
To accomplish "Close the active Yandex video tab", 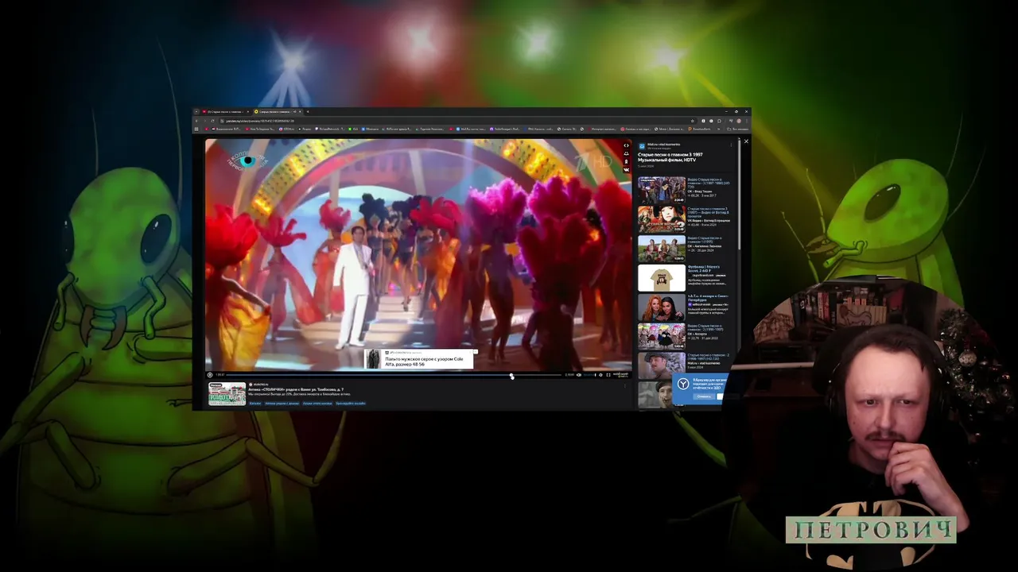I will tap(300, 111).
